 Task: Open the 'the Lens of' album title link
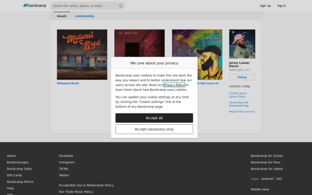pyautogui.click(x=208, y=83)
